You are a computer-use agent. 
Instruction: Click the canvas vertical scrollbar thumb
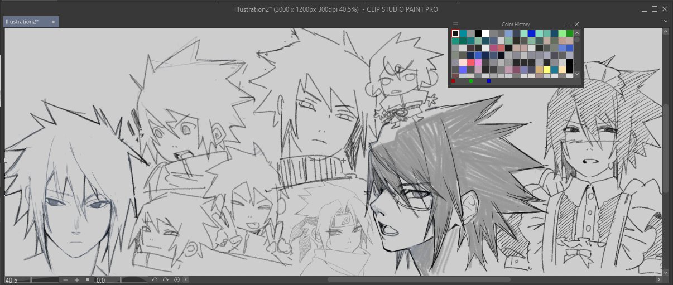tap(666, 148)
